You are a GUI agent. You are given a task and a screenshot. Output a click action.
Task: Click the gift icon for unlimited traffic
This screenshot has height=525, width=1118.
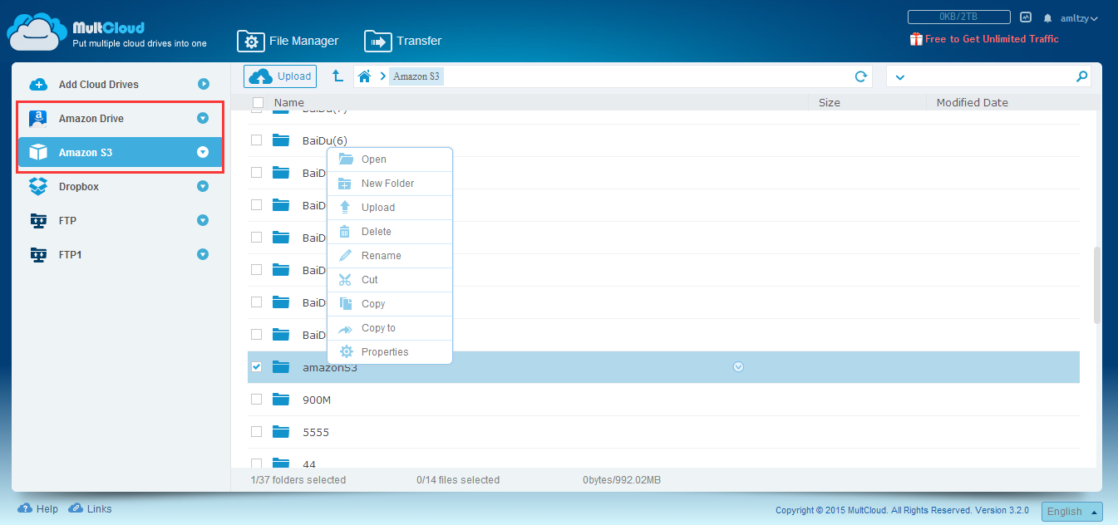point(916,39)
